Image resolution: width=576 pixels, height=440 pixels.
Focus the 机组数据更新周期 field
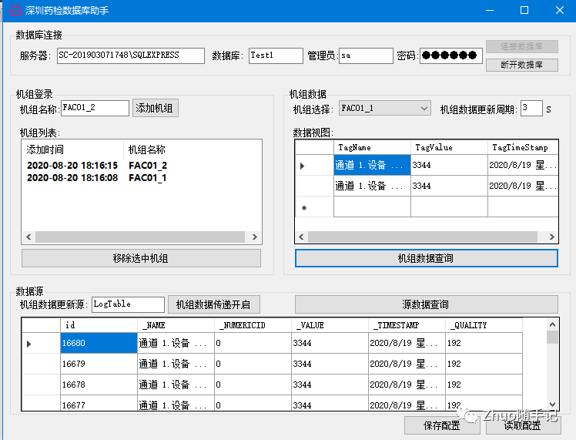coord(531,109)
